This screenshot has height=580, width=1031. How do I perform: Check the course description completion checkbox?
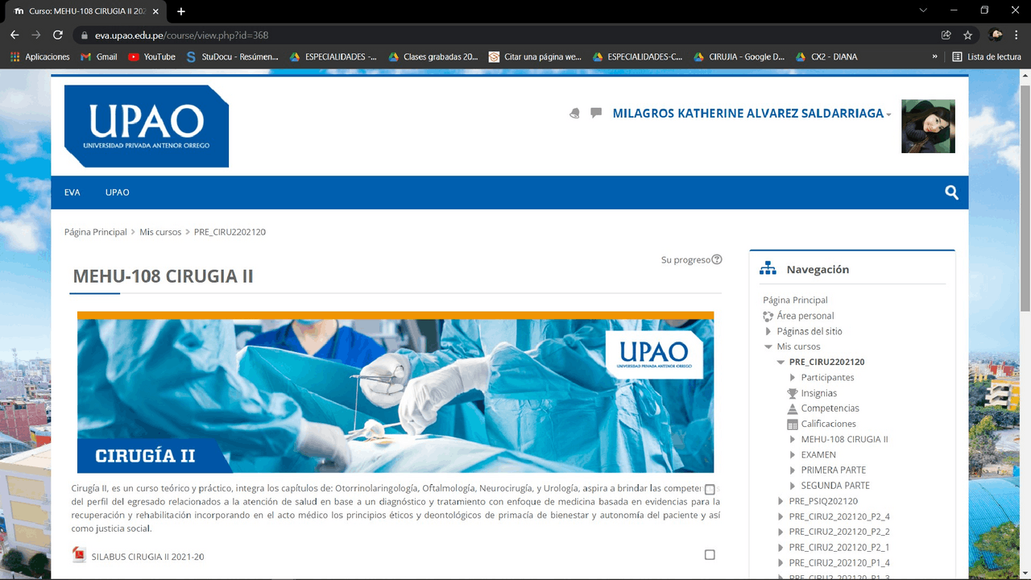pyautogui.click(x=710, y=489)
